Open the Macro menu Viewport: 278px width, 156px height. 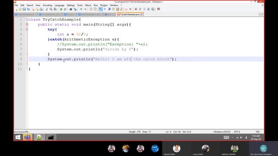click(x=88, y=5)
